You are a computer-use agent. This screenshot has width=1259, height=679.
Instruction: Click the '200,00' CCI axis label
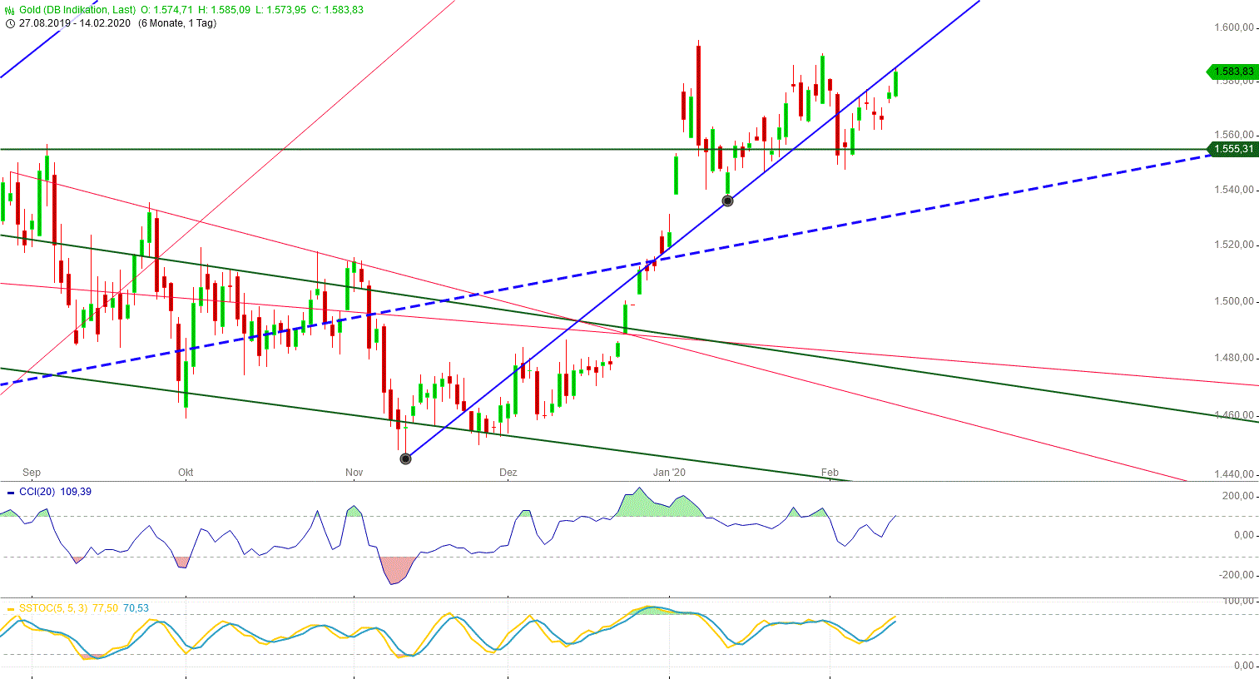(1237, 496)
